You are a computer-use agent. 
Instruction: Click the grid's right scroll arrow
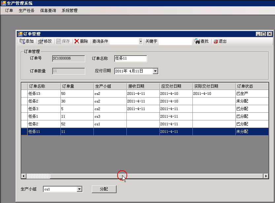point(266,176)
